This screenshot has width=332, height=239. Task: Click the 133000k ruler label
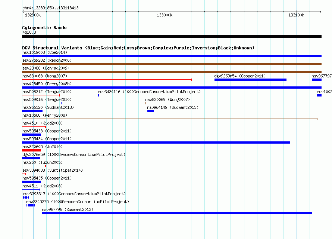(x=165, y=15)
